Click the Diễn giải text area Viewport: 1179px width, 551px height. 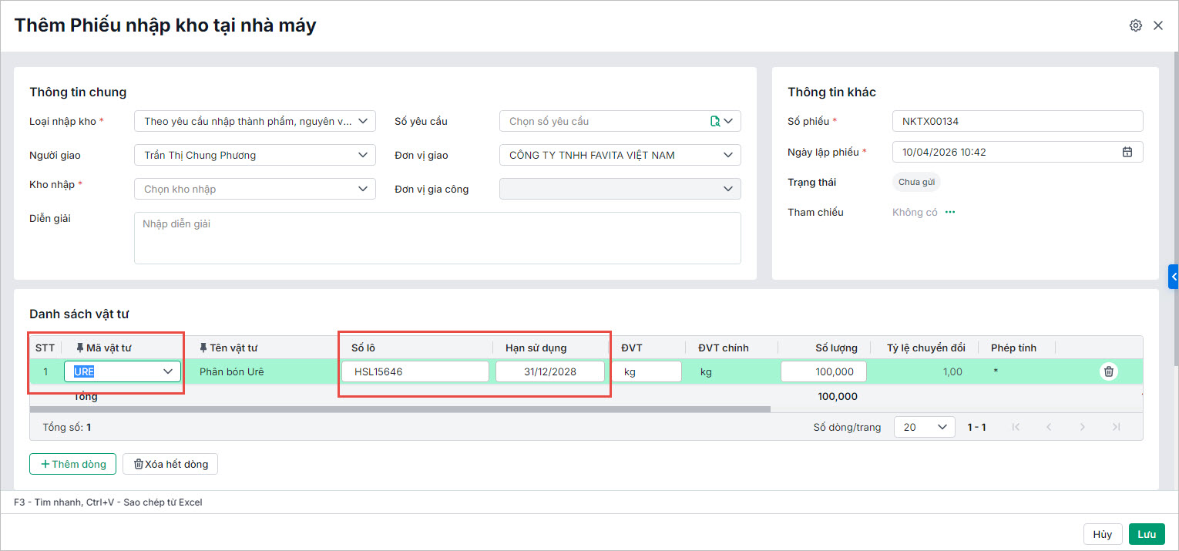click(x=437, y=238)
